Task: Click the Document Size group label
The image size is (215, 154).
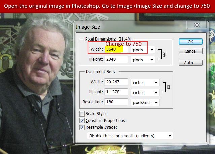Action: 101,72
